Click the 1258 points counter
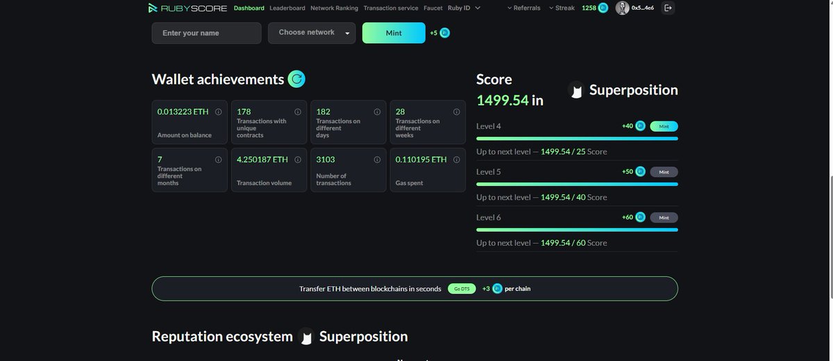This screenshot has height=361, width=833. [x=589, y=8]
